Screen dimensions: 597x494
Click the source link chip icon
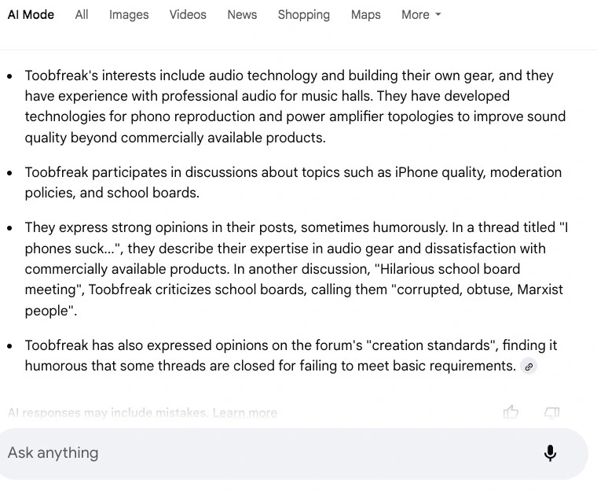(529, 367)
